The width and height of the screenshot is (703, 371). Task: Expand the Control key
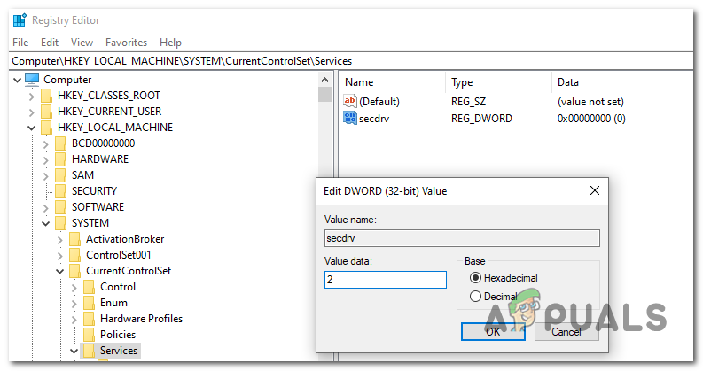tap(74, 288)
